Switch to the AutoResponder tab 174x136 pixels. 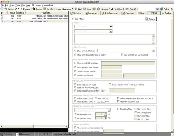click(110, 13)
